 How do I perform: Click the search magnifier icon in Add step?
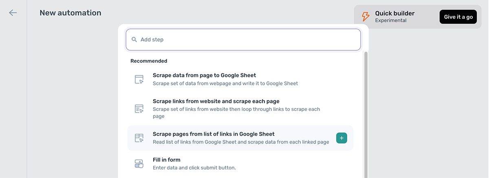tap(134, 39)
